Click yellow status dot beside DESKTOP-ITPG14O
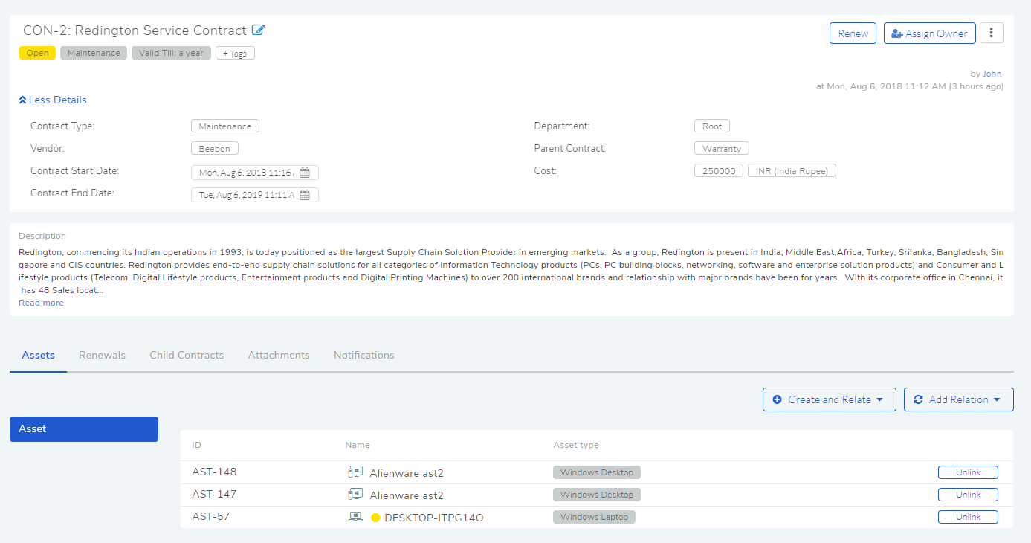This screenshot has width=1031, height=543. tap(375, 518)
